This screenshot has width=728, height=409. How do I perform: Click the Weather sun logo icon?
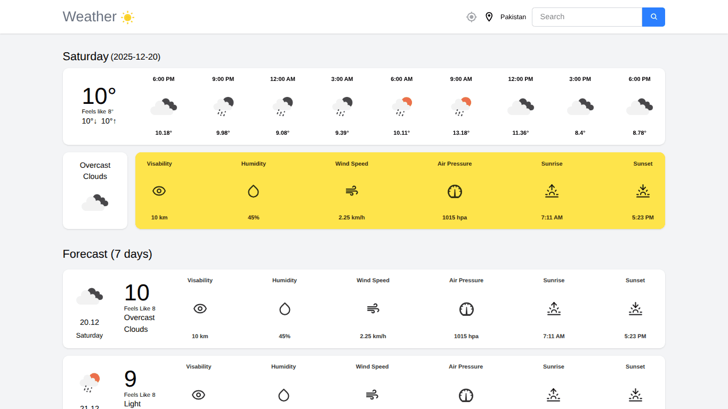tap(127, 17)
